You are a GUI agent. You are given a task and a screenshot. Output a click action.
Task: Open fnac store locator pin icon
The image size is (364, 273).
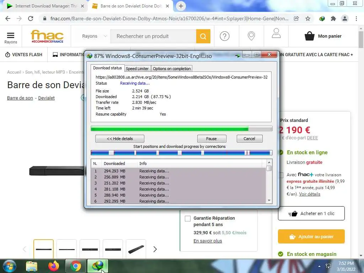[x=251, y=36]
